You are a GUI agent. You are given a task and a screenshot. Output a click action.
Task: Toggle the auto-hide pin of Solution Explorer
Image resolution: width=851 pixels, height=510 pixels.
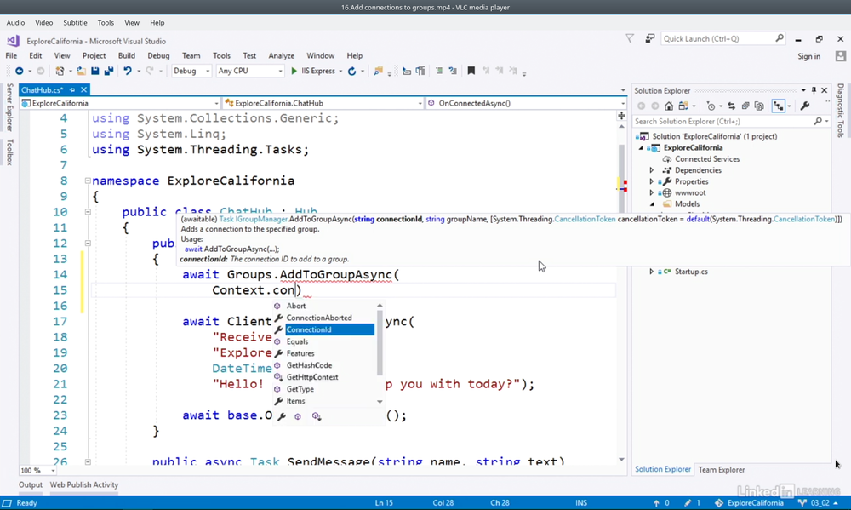tap(814, 90)
